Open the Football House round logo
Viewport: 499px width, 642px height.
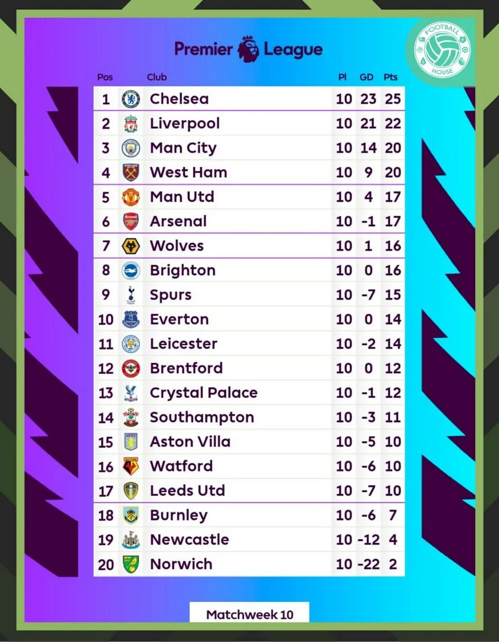[442, 49]
